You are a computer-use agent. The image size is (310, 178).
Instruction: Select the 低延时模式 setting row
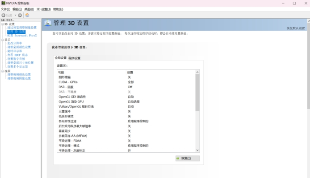tap(126, 117)
